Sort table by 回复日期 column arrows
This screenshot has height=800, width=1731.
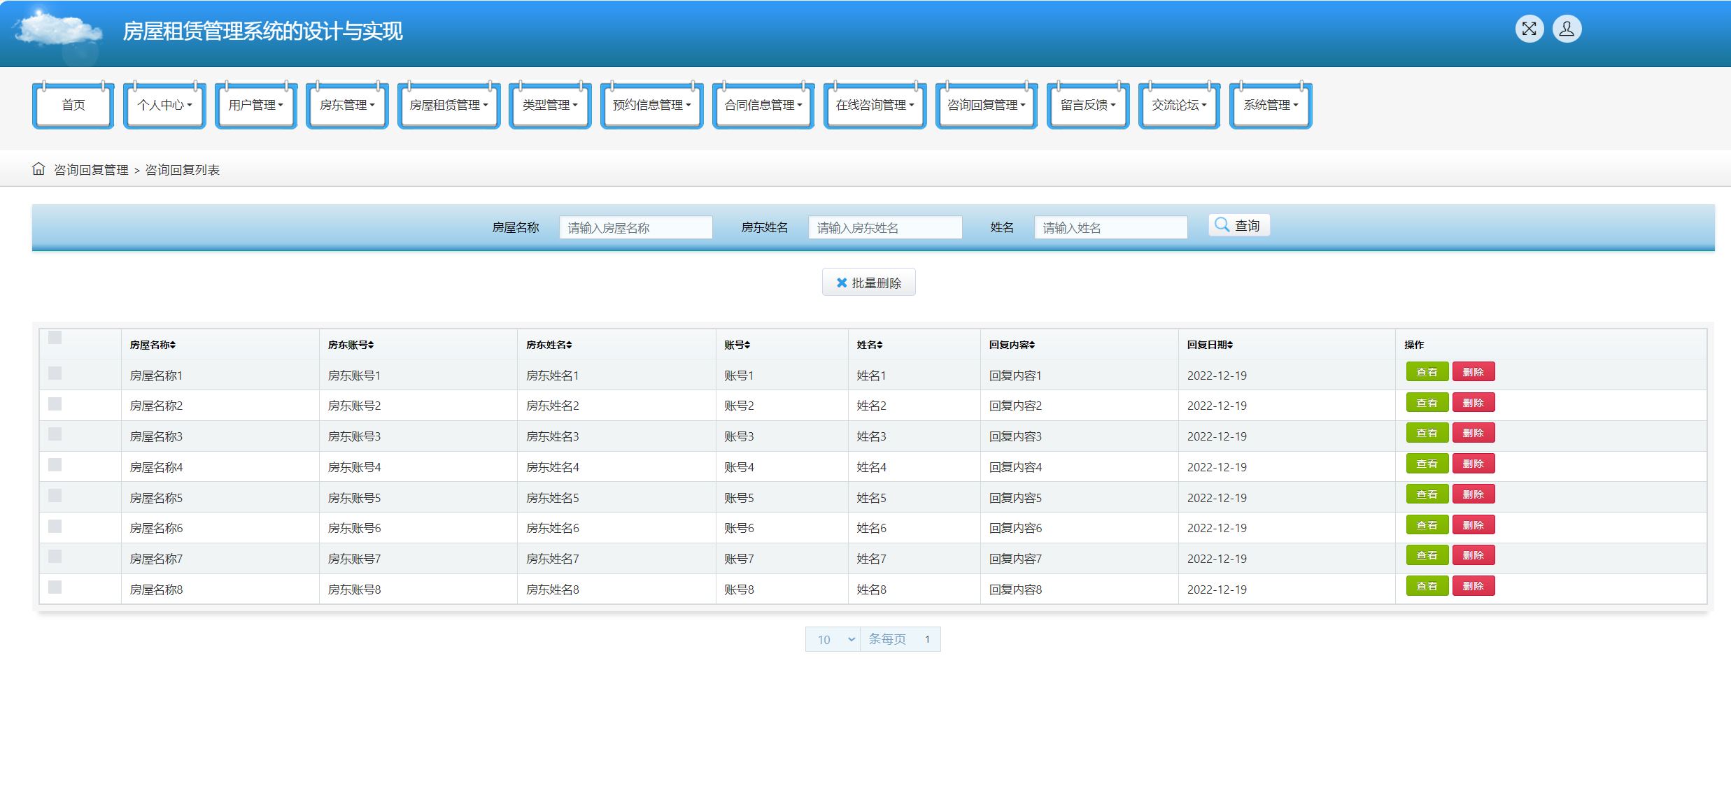1229,345
